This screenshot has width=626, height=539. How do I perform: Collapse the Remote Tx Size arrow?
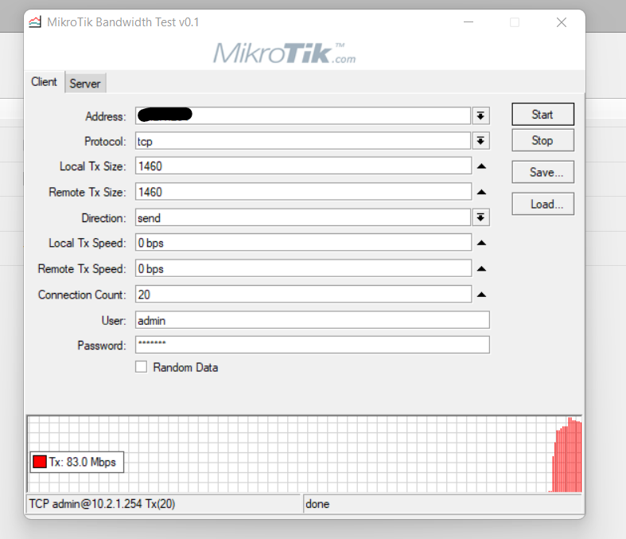[481, 192]
